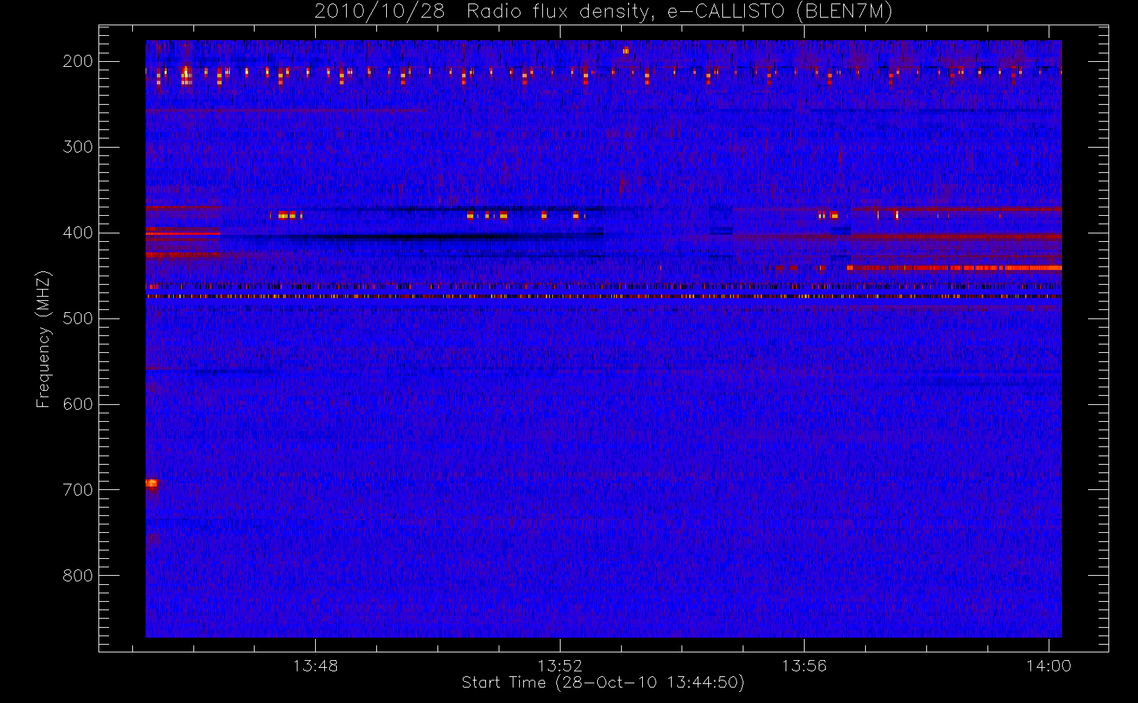Screen dimensions: 1138x703
Task: Click the bright red burst near 700 MHz
Action: [151, 483]
